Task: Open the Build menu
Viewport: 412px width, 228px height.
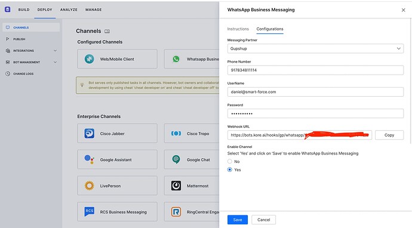Action: pyautogui.click(x=24, y=10)
